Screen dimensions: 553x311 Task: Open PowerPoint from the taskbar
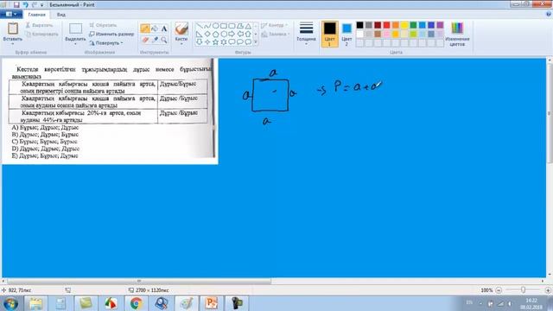pos(211,303)
